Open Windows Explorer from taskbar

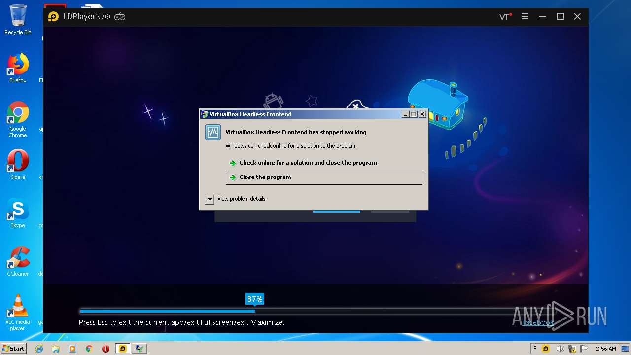tap(56, 349)
